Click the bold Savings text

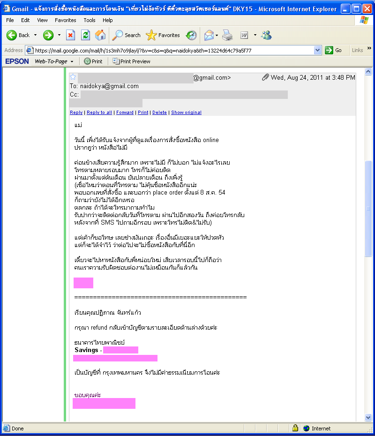coord(86,350)
